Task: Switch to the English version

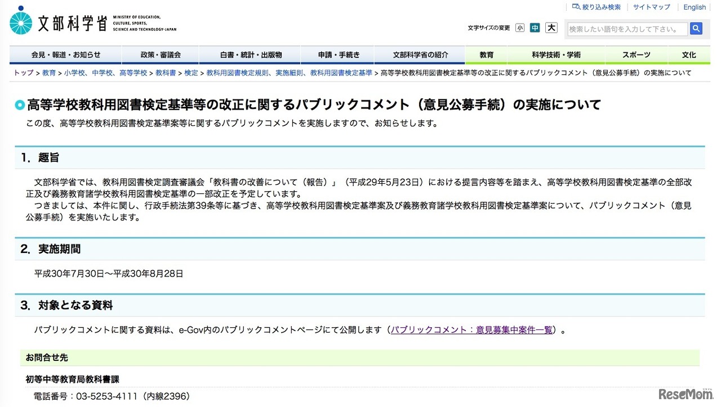Action: pos(695,7)
